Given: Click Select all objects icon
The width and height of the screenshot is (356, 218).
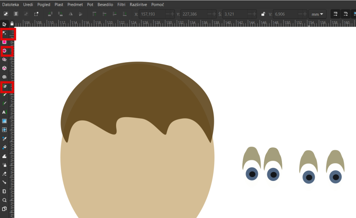Looking at the screenshot, I should 6,14.
